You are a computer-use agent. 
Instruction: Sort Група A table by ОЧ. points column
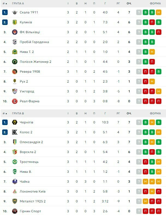point(129,4)
